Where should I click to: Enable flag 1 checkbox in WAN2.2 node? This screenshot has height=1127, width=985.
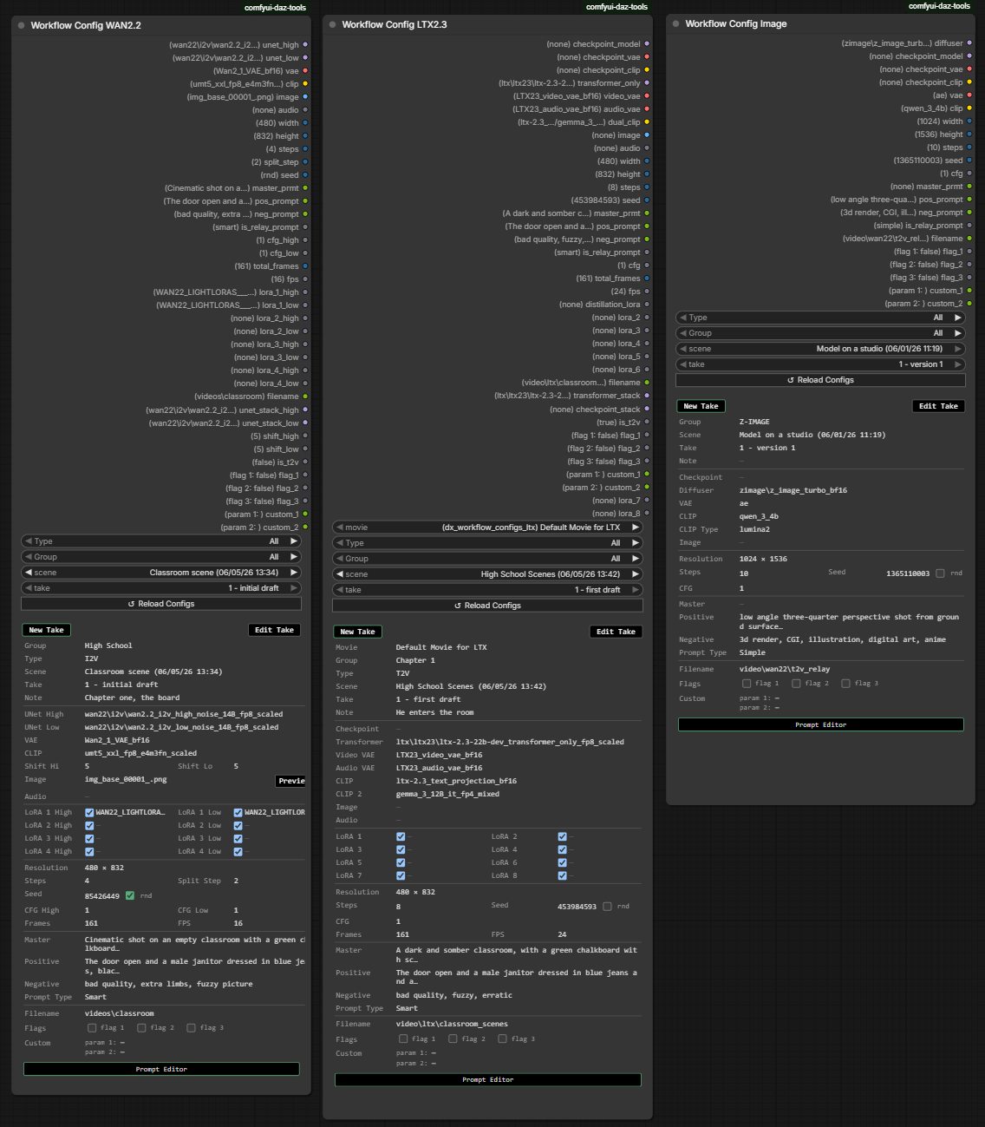(92, 1028)
